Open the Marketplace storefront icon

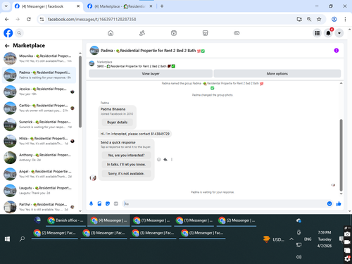[x=205, y=33]
